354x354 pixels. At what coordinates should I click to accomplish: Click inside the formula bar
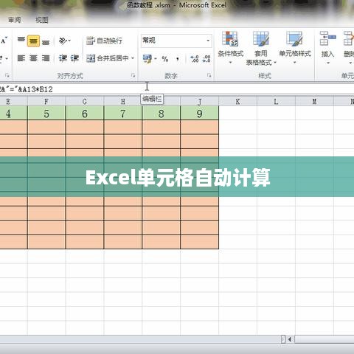(x=177, y=89)
